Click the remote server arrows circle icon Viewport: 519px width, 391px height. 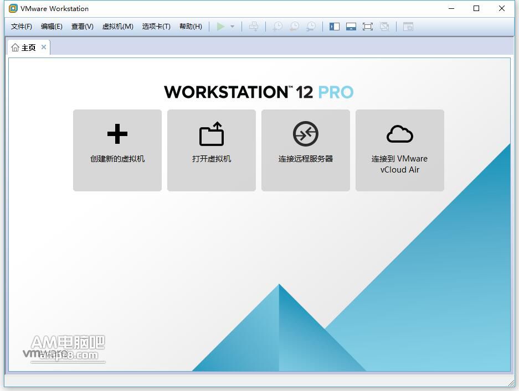306,134
